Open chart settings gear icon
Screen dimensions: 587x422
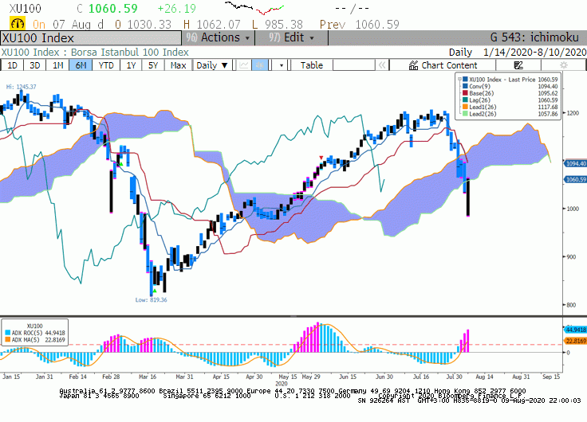(563, 65)
